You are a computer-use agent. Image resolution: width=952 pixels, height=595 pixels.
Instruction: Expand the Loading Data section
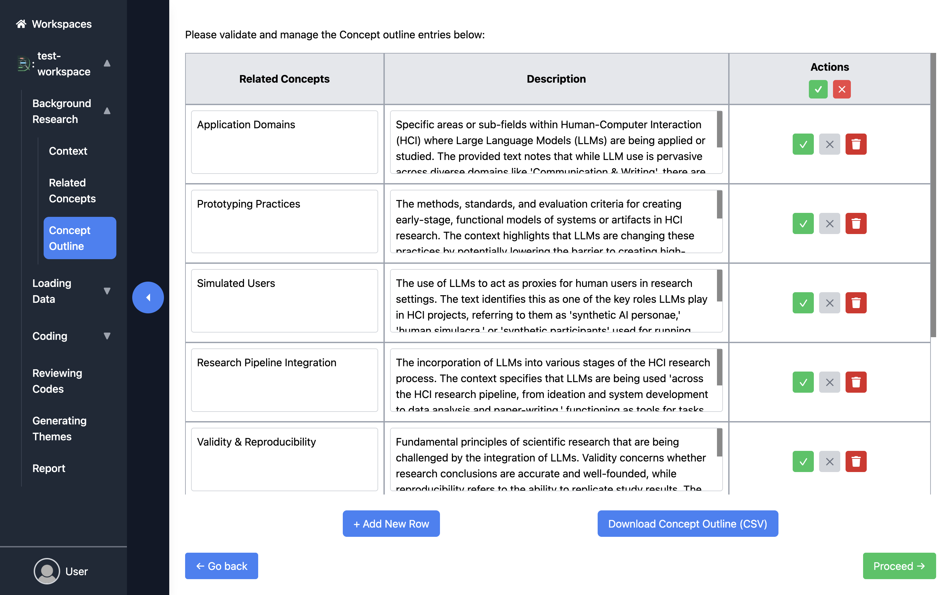pos(107,291)
